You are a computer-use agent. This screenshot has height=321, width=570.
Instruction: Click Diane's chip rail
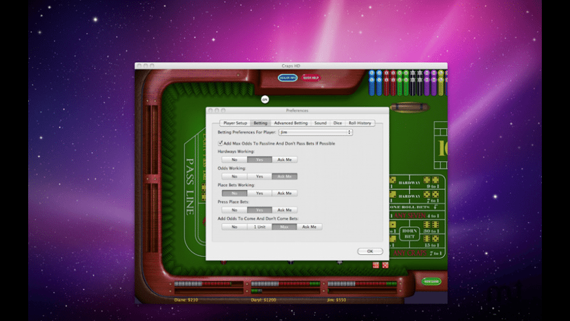coord(208,287)
